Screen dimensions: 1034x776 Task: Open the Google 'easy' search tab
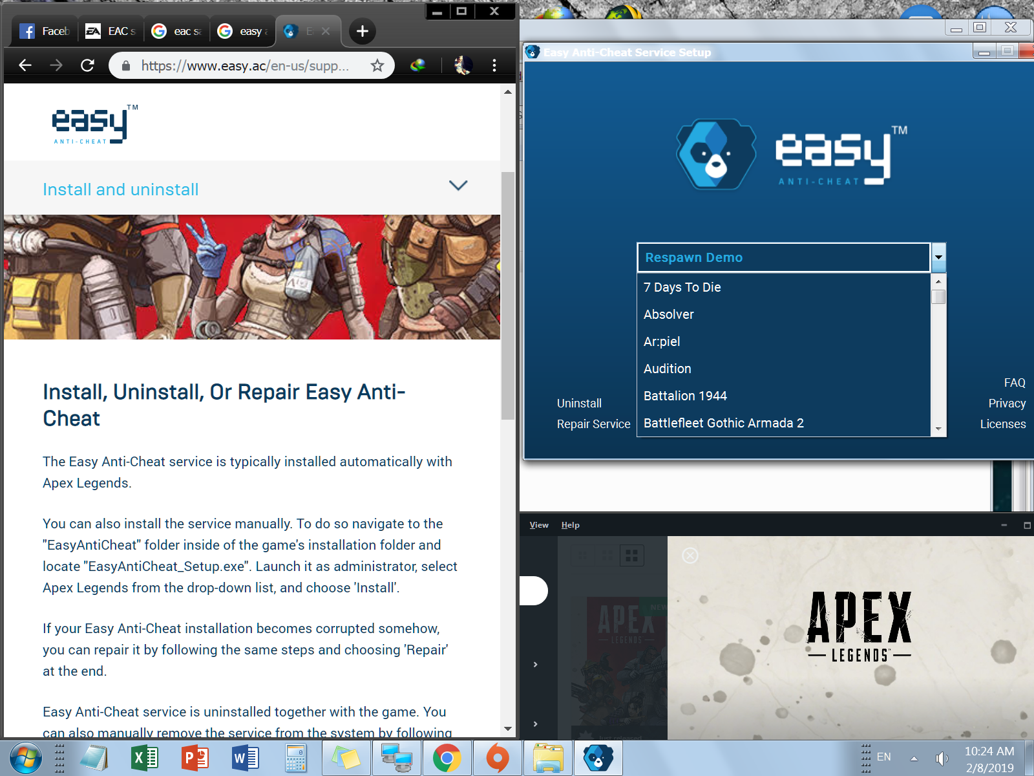tap(243, 31)
